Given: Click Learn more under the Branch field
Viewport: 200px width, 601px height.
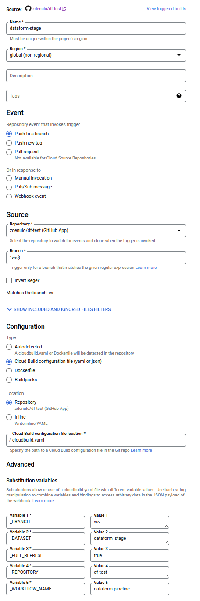Looking at the screenshot, I should click(x=146, y=268).
